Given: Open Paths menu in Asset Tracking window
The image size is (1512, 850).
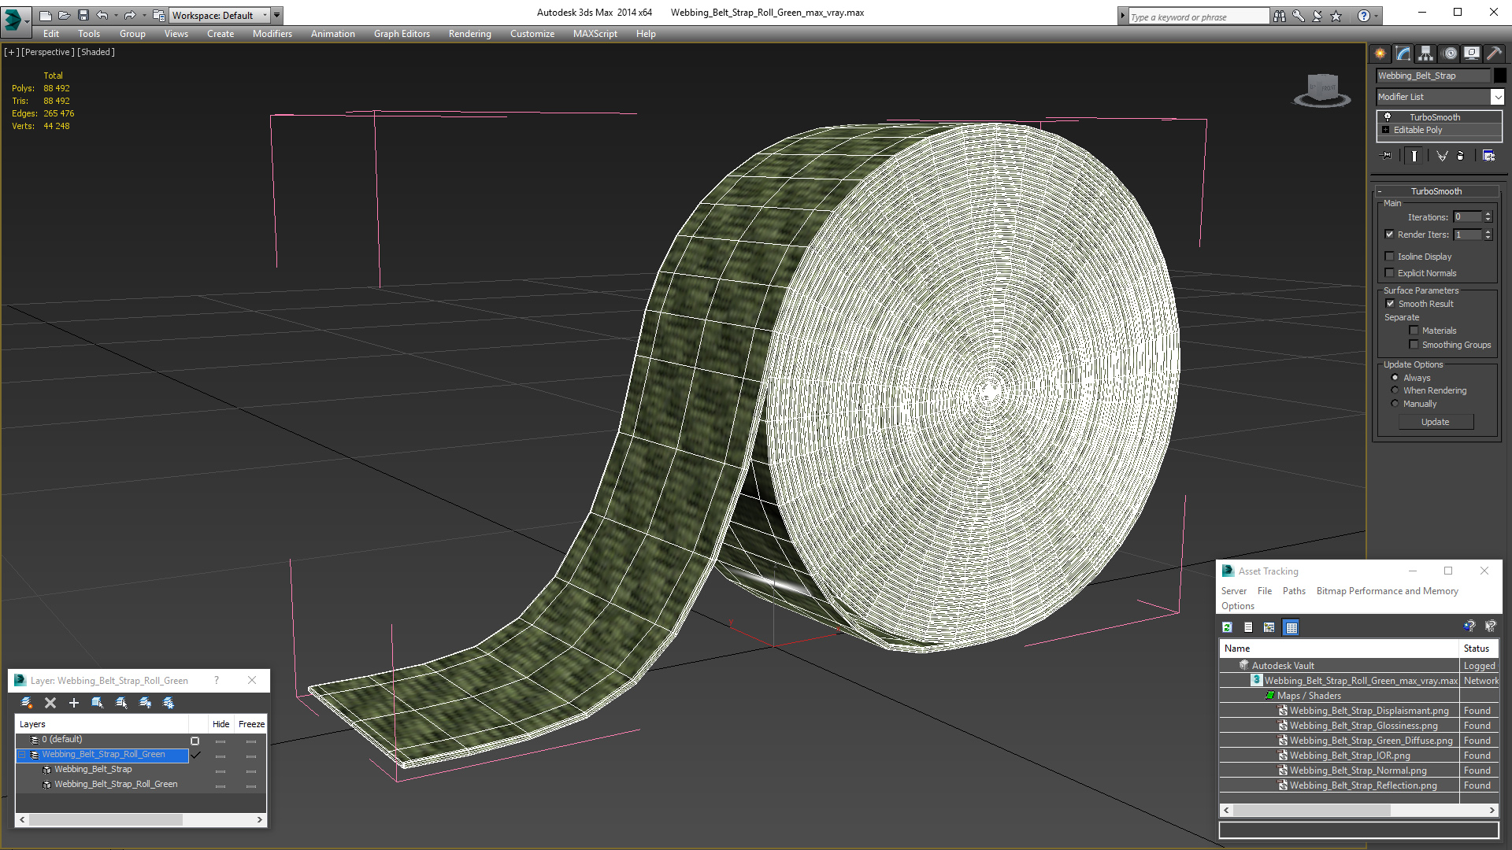Looking at the screenshot, I should [x=1294, y=591].
